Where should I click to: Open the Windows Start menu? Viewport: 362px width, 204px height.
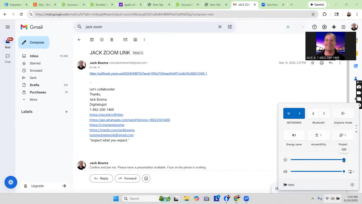coord(116,199)
